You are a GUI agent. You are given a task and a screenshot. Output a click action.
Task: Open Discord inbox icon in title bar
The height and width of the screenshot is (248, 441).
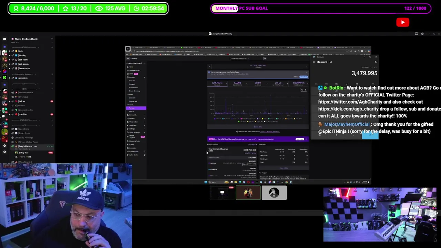pyautogui.click(x=417, y=34)
